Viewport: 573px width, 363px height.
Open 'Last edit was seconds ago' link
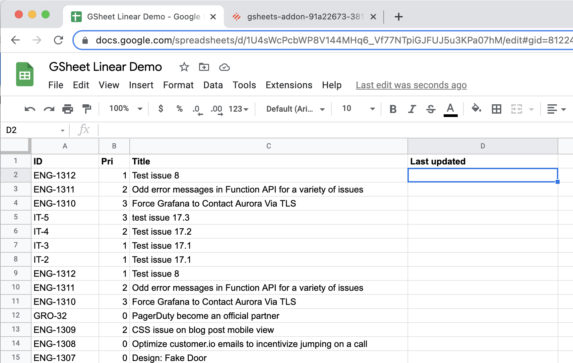click(x=411, y=85)
